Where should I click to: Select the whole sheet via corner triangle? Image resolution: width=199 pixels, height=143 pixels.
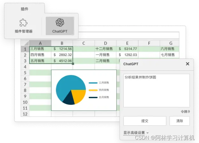point(25,43)
